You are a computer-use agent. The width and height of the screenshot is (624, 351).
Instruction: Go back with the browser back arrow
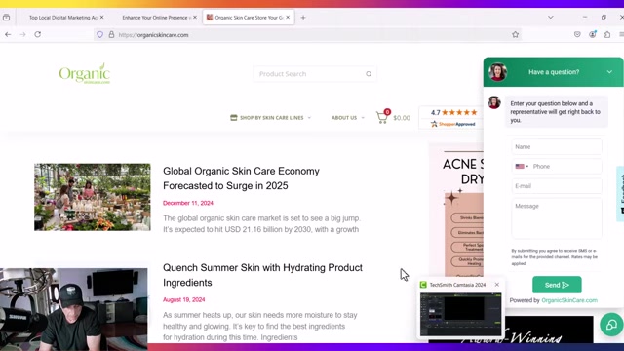pyautogui.click(x=8, y=35)
